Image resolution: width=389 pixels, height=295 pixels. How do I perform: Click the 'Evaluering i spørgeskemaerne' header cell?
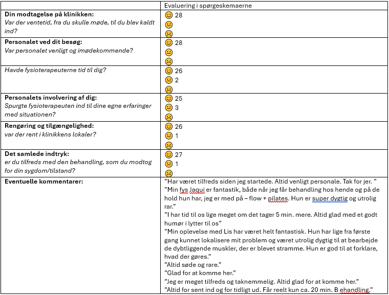(208, 5)
